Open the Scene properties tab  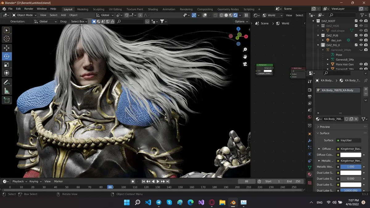tap(310, 110)
